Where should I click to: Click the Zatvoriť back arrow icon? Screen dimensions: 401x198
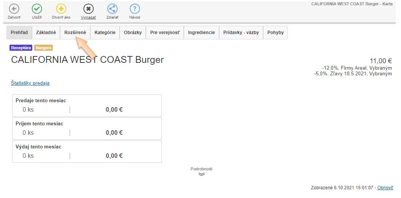click(14, 9)
